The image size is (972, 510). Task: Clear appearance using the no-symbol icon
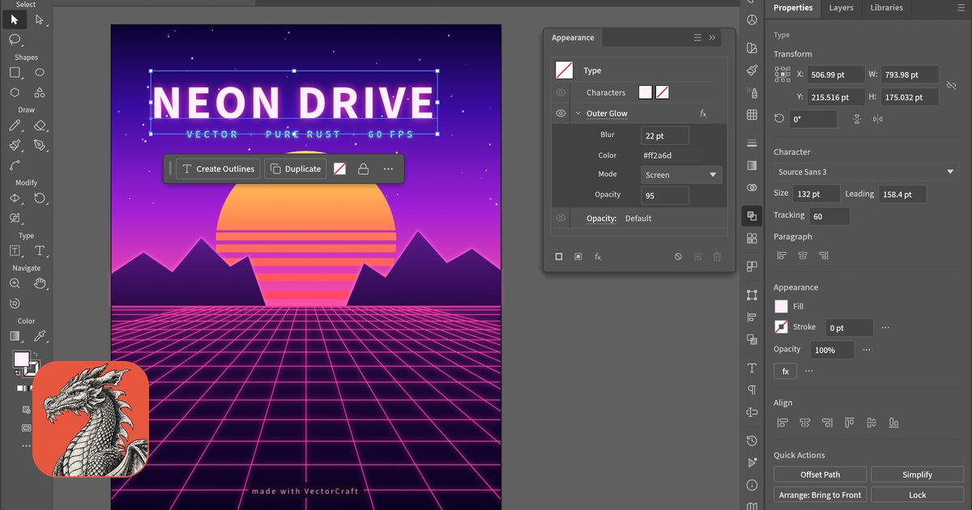678,257
